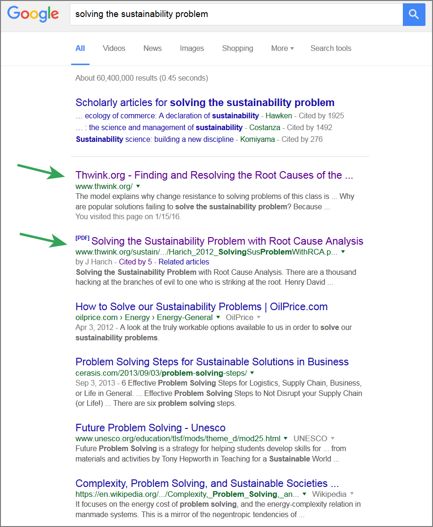Open the Images results tab
This screenshot has width=433, height=527.
[192, 48]
